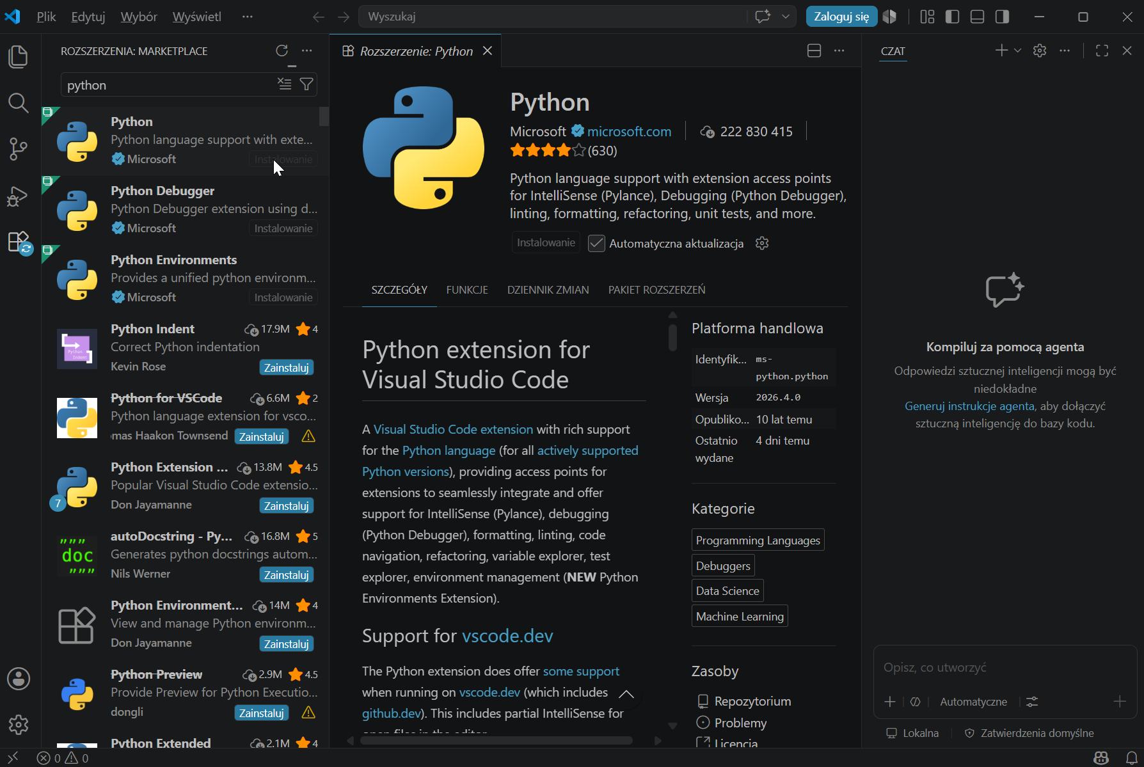Screen dimensions: 1144x767
Task: Open Python extension settings gear
Action: 761,243
